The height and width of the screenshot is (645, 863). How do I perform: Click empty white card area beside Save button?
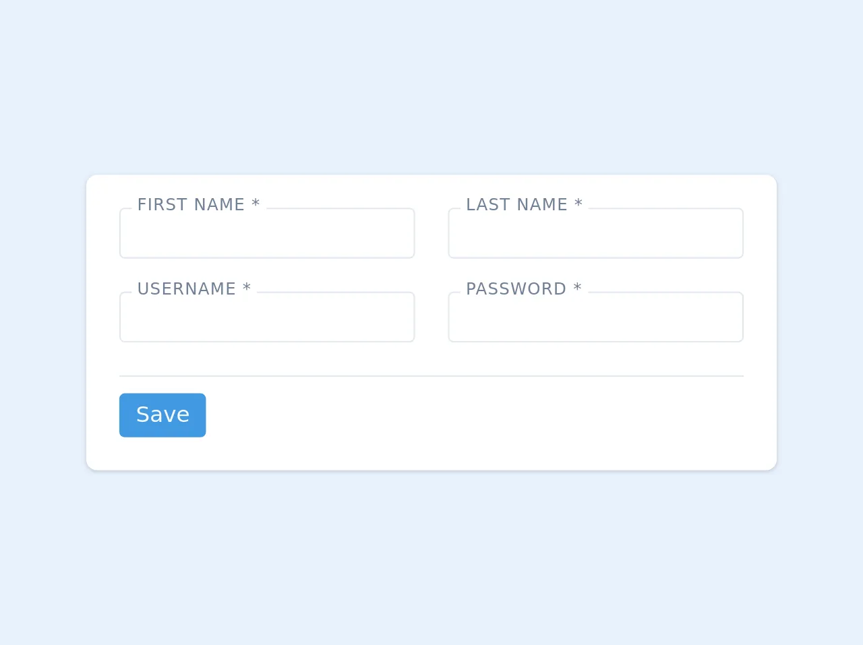point(472,415)
